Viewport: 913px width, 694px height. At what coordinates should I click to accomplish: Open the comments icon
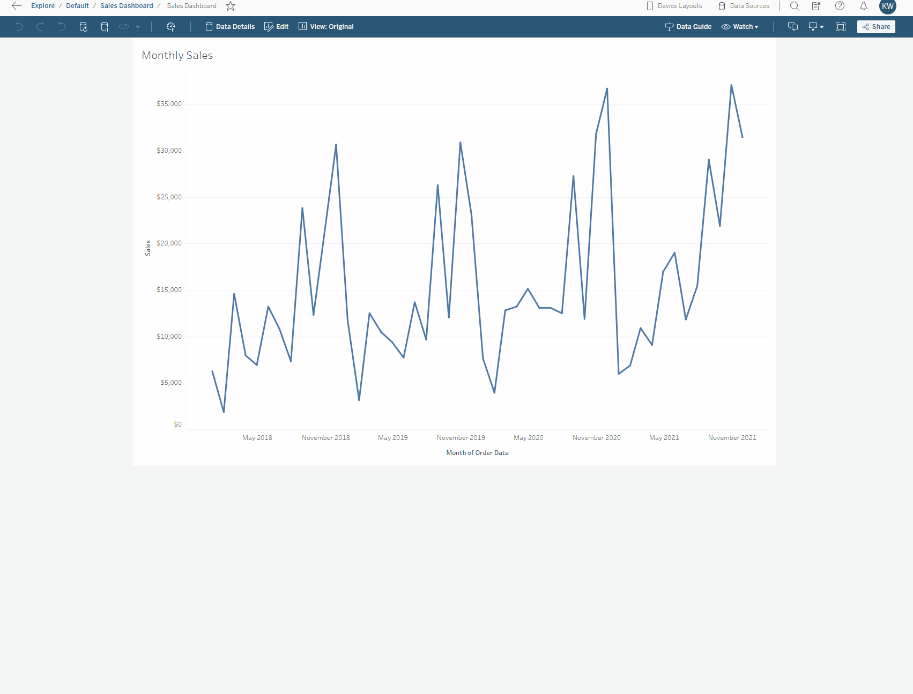point(793,27)
